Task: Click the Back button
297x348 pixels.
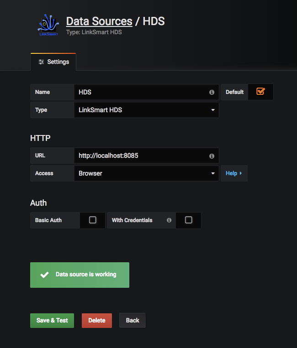Action: coord(133,321)
